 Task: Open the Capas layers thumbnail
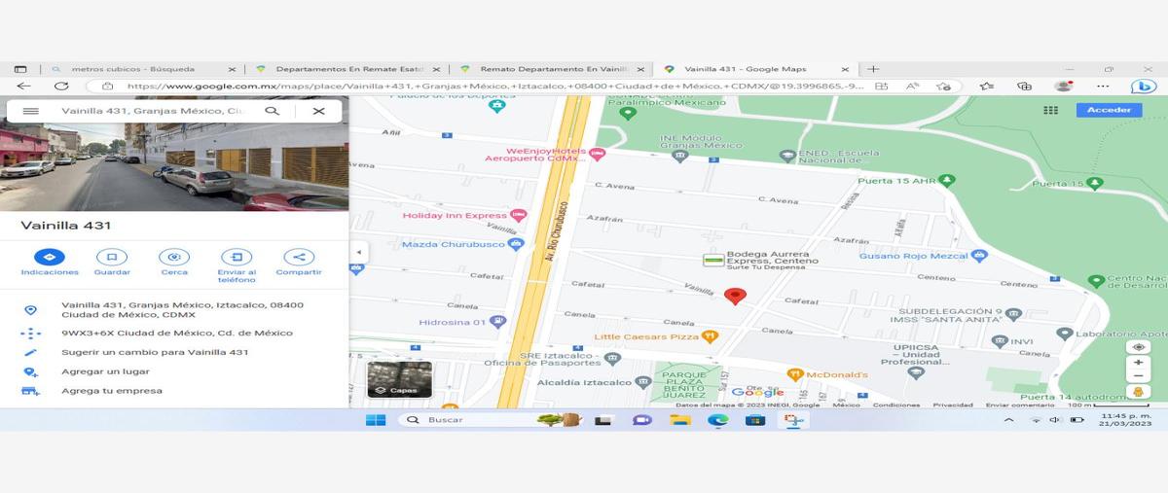tap(399, 380)
